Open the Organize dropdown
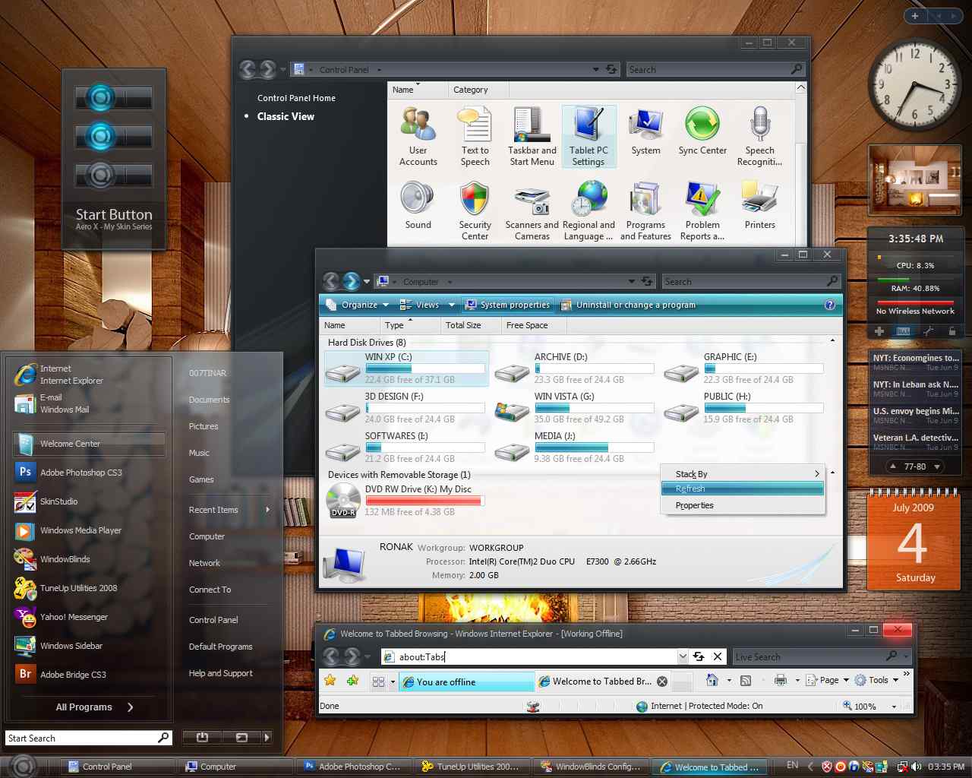 pyautogui.click(x=357, y=305)
